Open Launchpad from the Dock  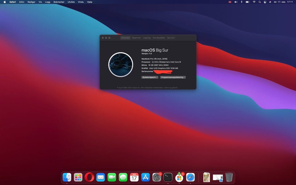click(x=78, y=177)
